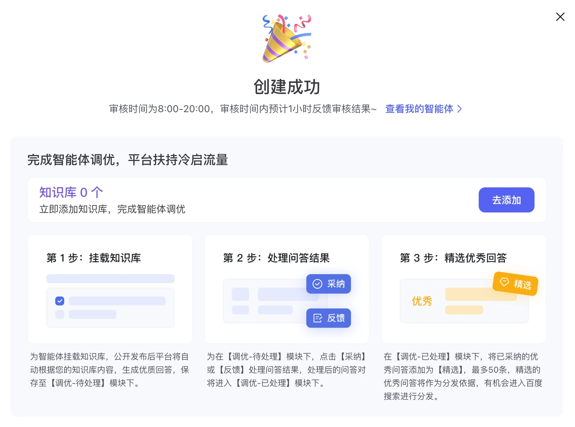This screenshot has height=427, width=575.
Task: Close the 创建成功 dialog
Action: [560, 16]
